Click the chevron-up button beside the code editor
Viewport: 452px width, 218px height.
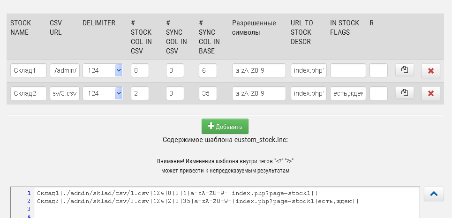[434, 194]
